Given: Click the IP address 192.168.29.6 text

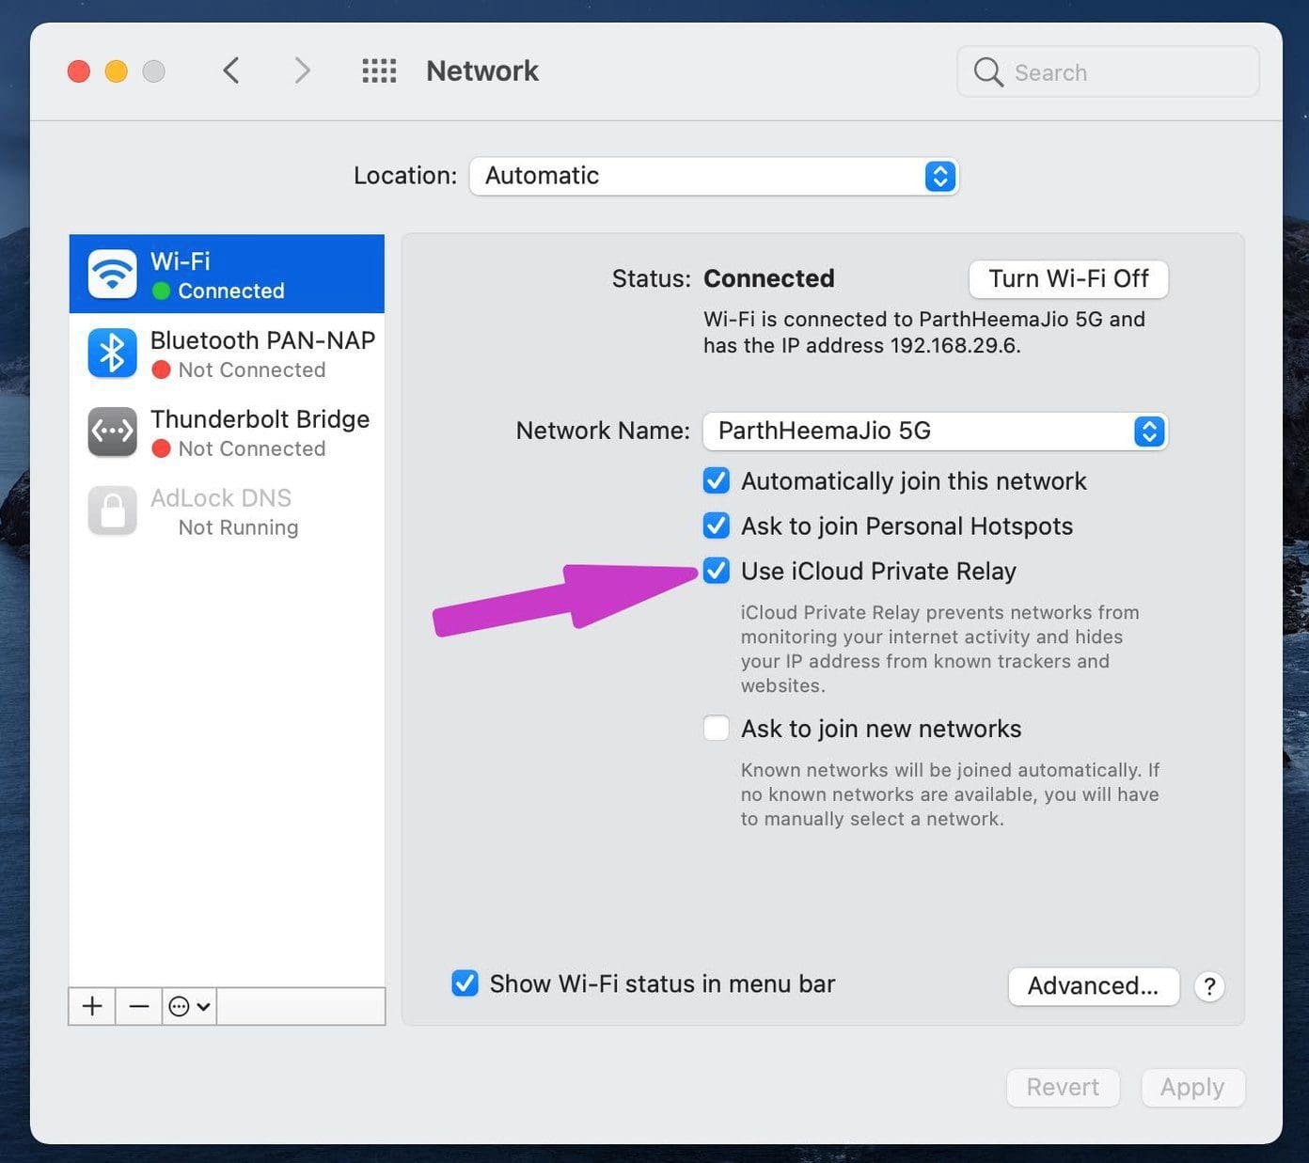Looking at the screenshot, I should point(954,346).
